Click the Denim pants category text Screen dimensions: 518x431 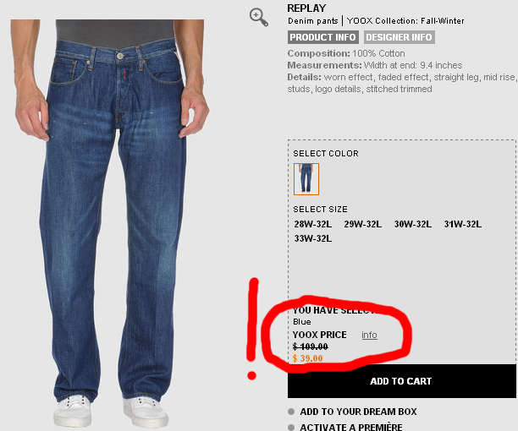(x=313, y=21)
